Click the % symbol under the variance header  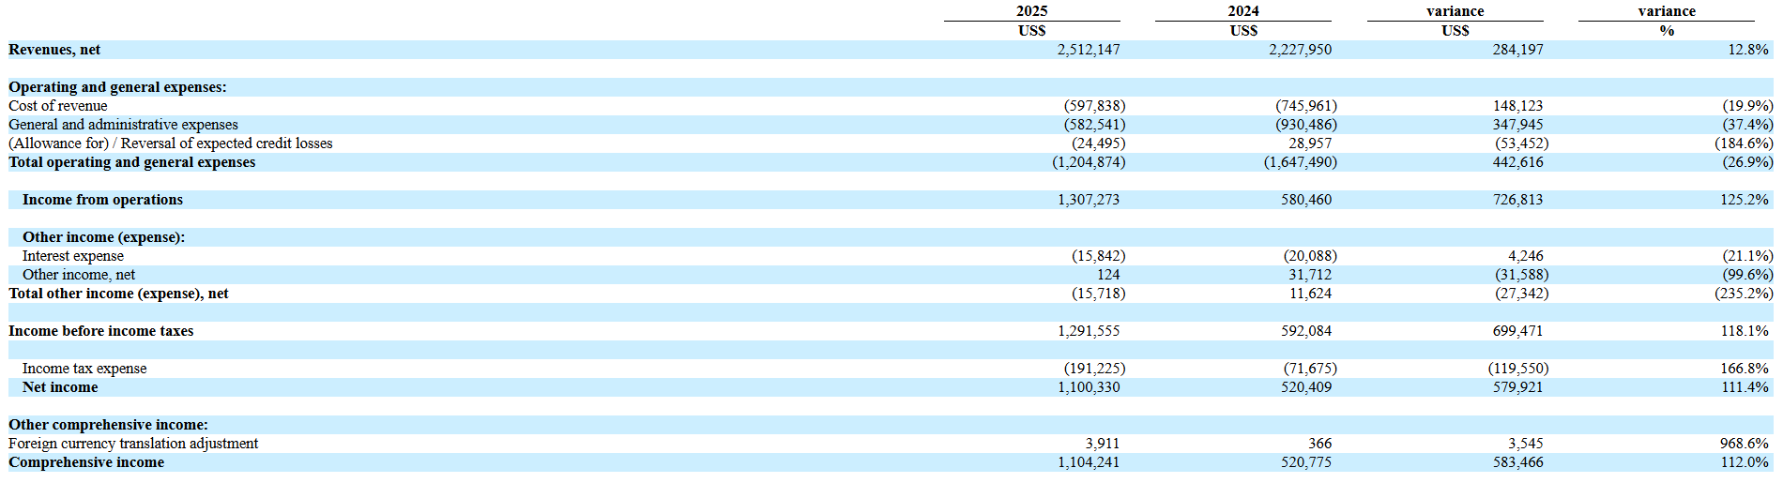click(x=1666, y=31)
